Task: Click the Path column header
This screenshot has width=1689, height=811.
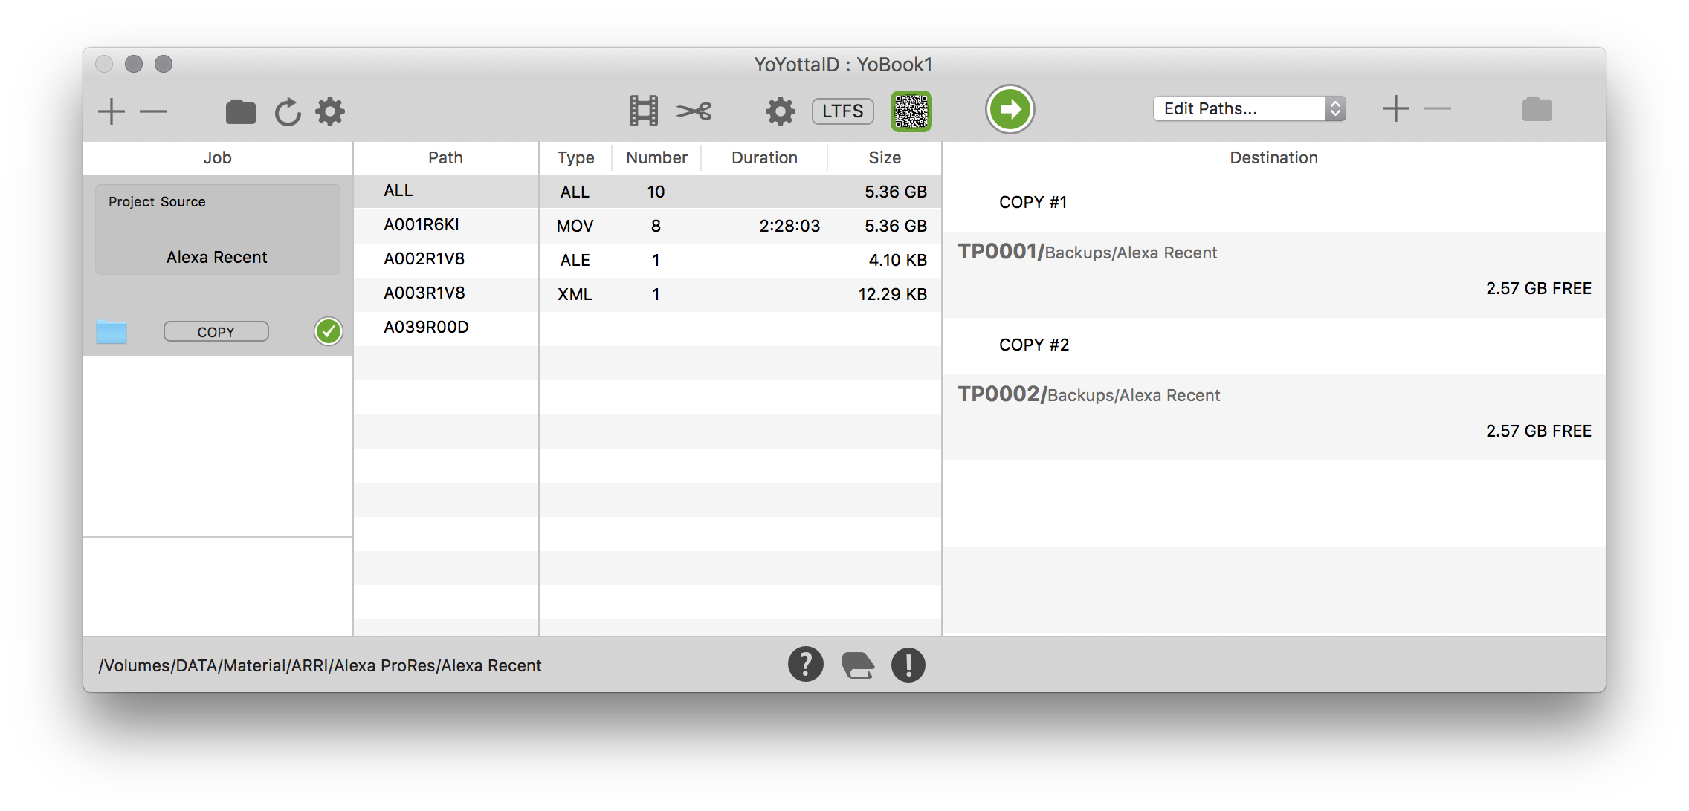Action: click(x=445, y=157)
